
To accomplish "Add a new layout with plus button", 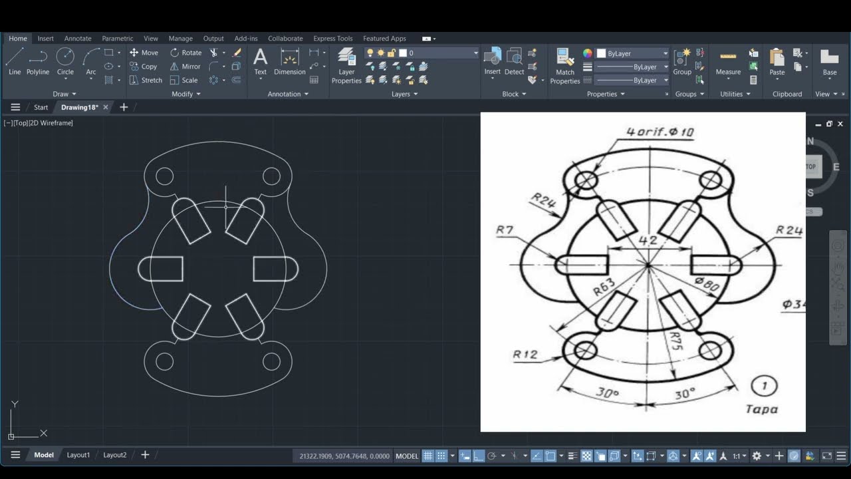I will 145,455.
